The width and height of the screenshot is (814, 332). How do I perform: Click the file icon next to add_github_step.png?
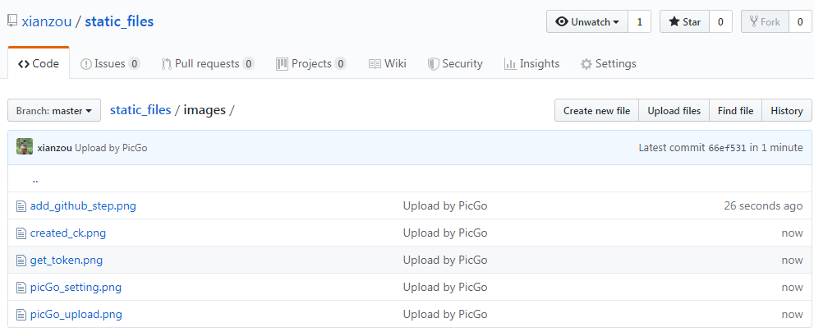[x=22, y=206]
